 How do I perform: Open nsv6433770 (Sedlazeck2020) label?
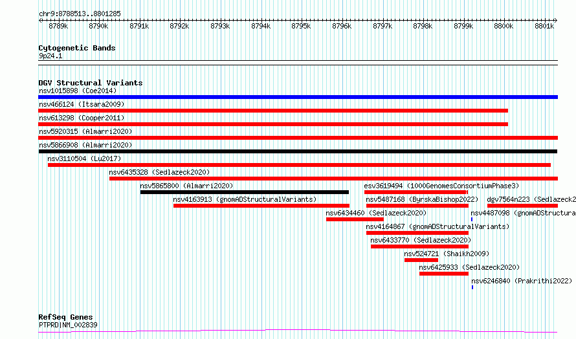(x=421, y=240)
